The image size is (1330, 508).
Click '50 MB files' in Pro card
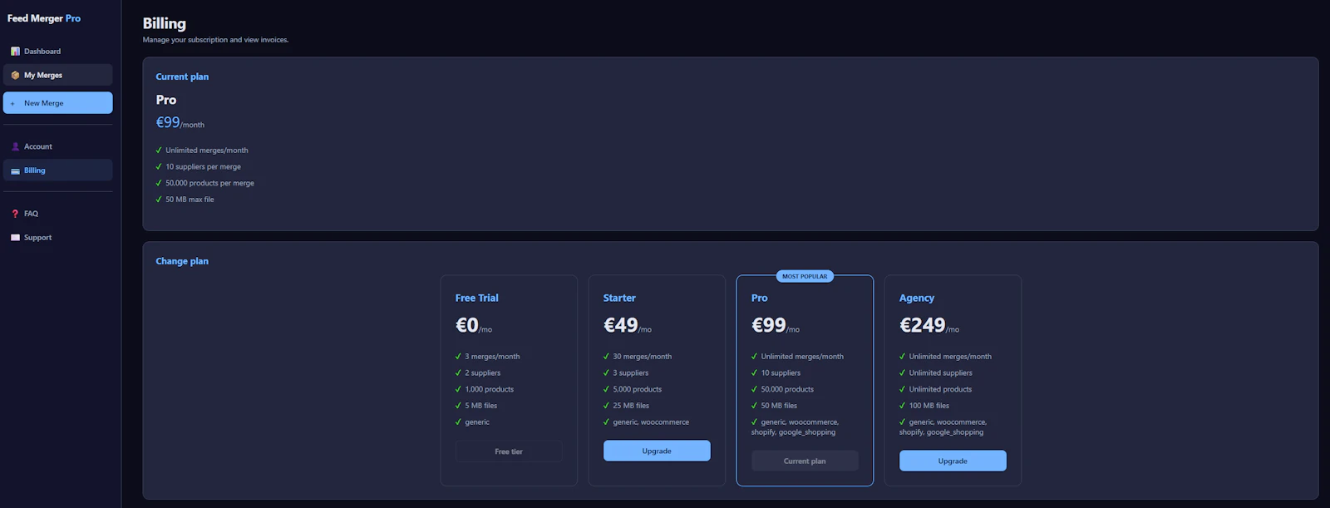point(779,406)
